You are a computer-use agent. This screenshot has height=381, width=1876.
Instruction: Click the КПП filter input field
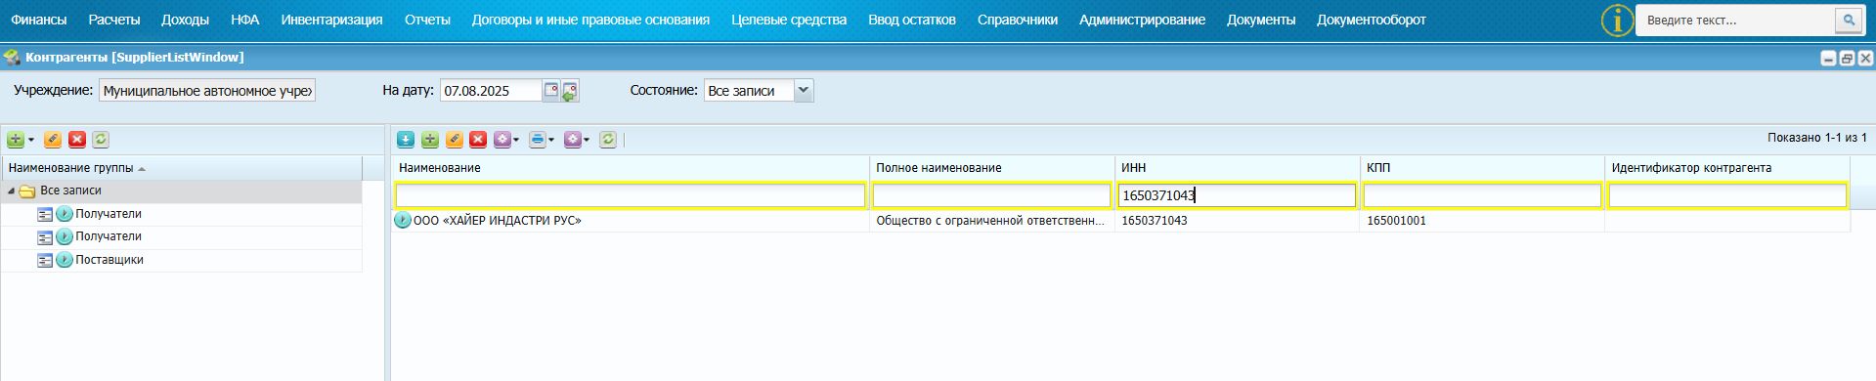point(1482,195)
